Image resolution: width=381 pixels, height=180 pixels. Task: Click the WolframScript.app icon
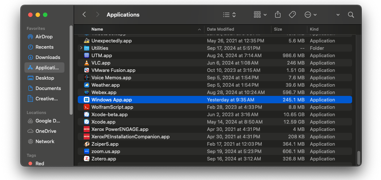87,107
